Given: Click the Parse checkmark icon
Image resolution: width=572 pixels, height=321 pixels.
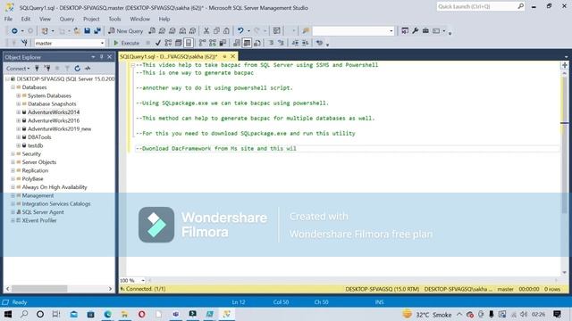Looking at the screenshot, I should point(158,43).
